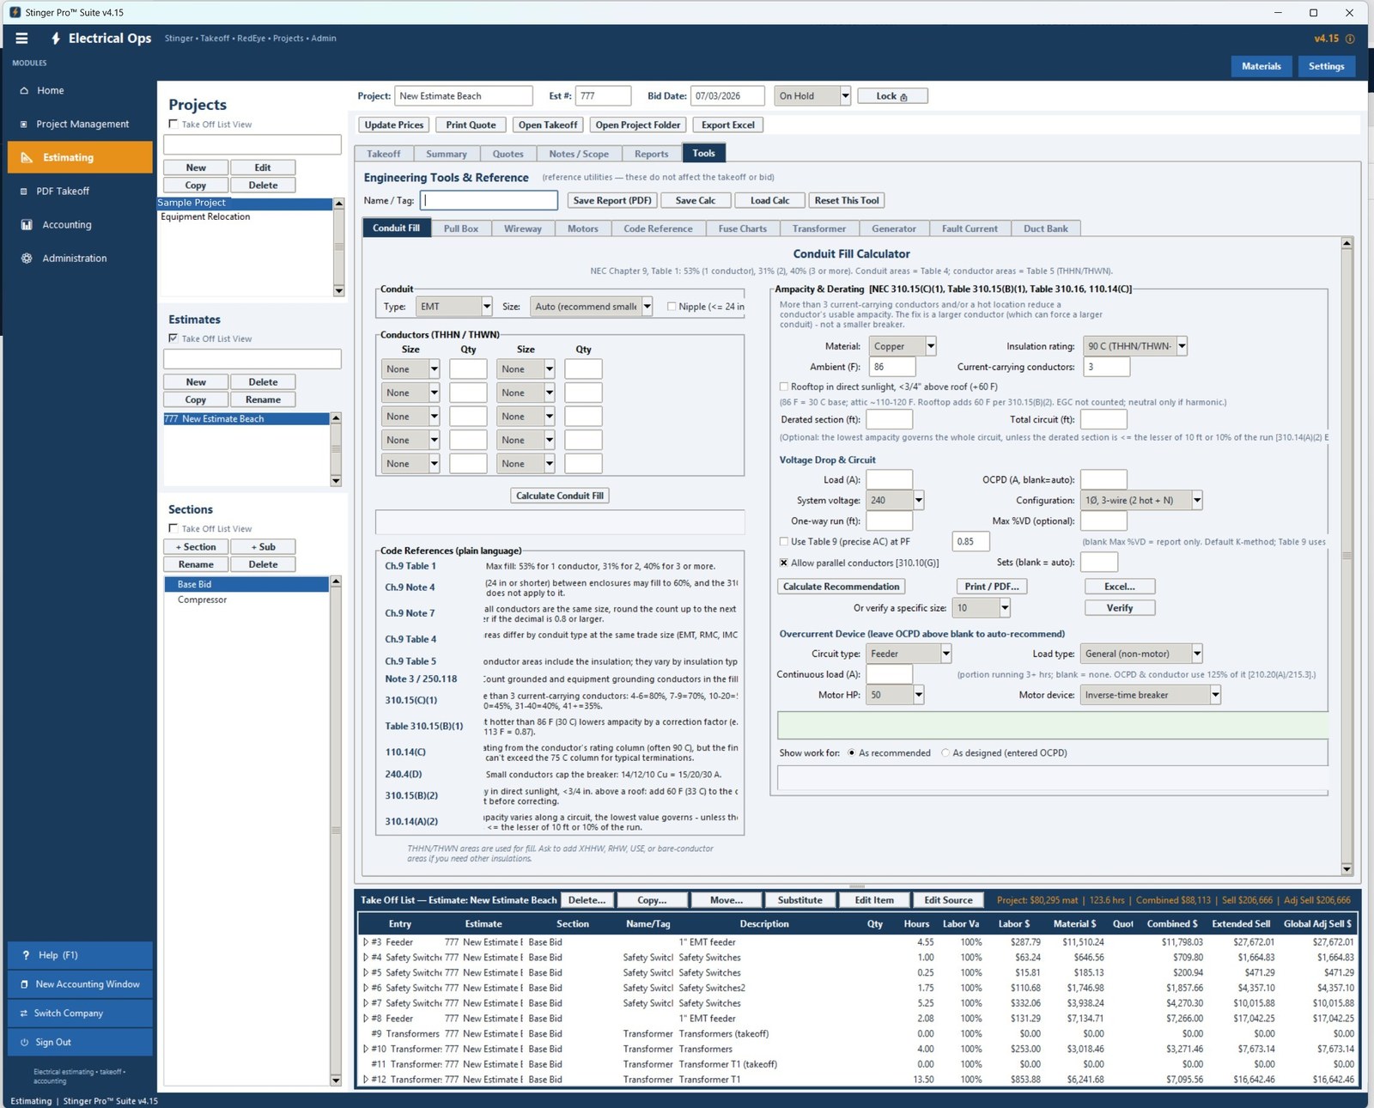Click the New Accounting Window icon
This screenshot has width=1374, height=1108.
[x=24, y=984]
